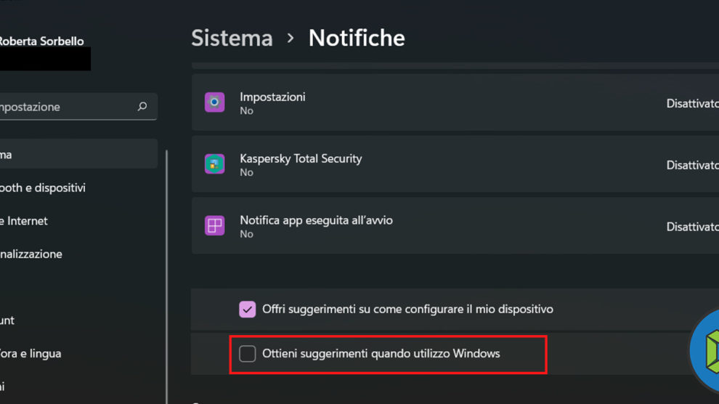Go to Personalizzazione settings
This screenshot has height=404, width=719.
pos(33,254)
